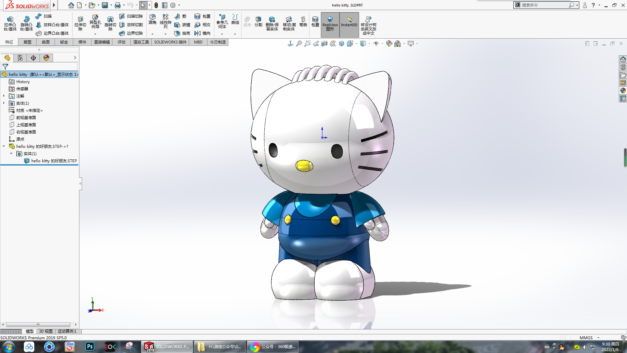627x353 pixels.
Task: Choose the 筋 rib tool
Action: 180,16
